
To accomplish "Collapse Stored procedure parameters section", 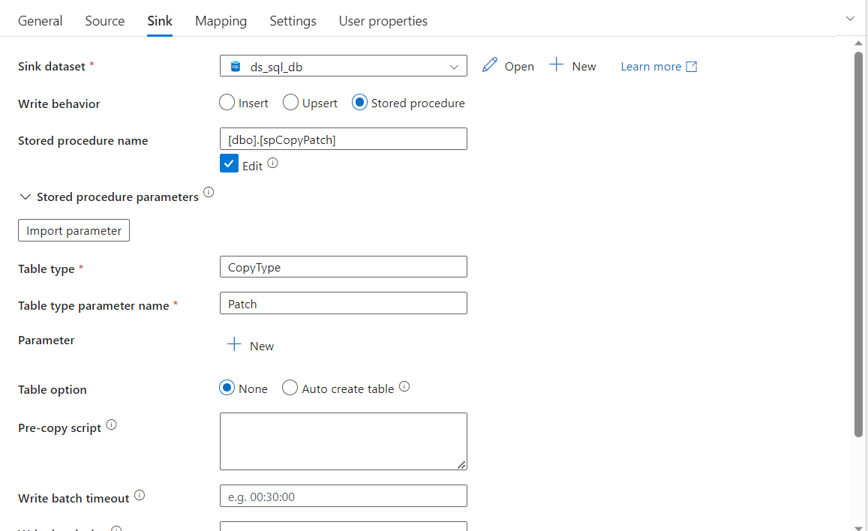I will pos(25,197).
